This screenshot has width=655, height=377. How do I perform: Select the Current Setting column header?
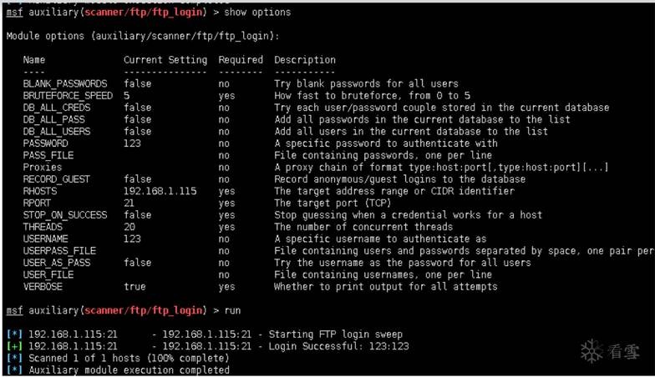click(x=165, y=60)
